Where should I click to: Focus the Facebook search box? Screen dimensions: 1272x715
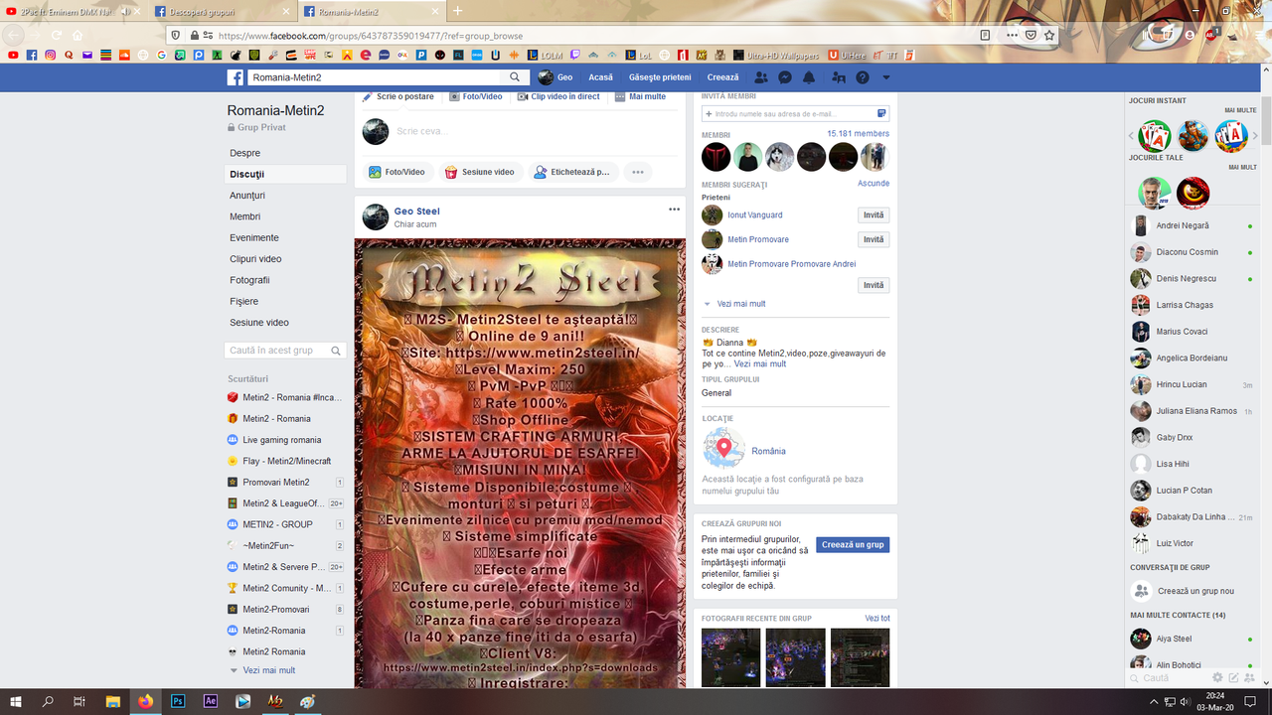pos(375,77)
